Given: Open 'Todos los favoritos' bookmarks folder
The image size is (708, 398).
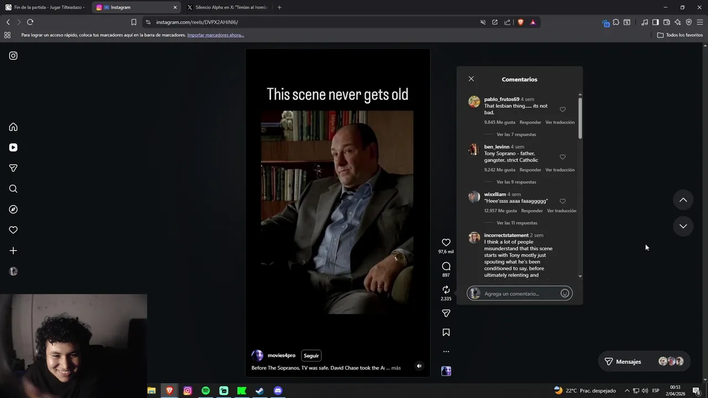Looking at the screenshot, I should coord(680,35).
